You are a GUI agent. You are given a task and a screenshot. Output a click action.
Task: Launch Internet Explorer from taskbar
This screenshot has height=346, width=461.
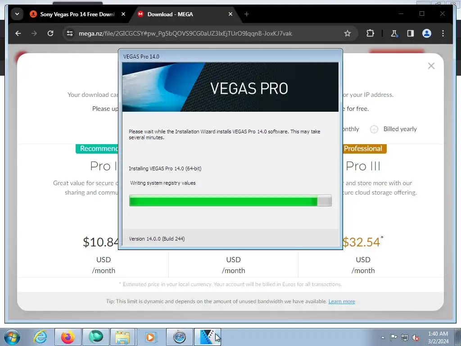40,337
